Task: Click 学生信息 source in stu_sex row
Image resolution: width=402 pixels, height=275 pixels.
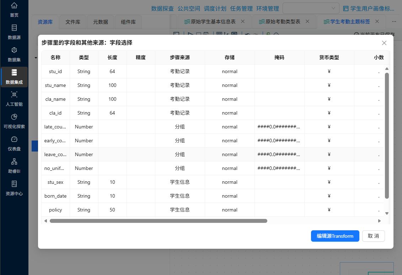Action: (x=180, y=182)
